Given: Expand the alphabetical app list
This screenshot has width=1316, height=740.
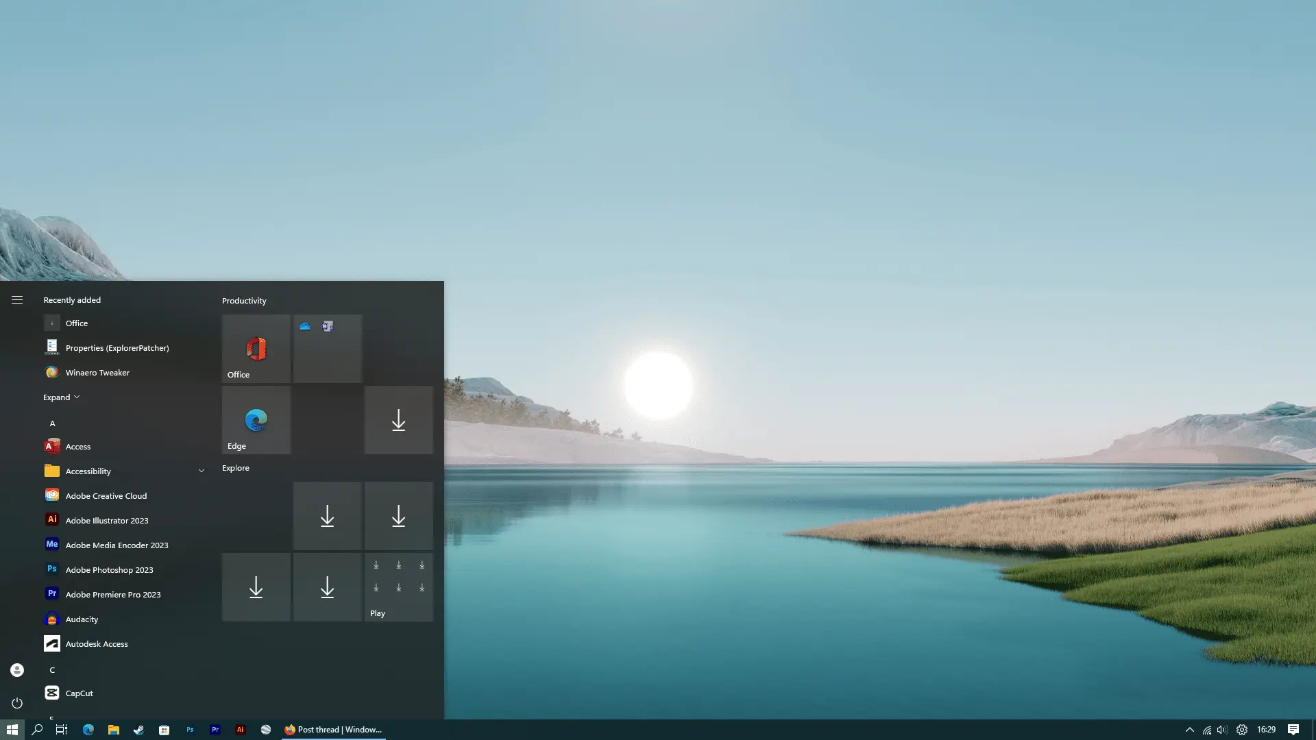Looking at the screenshot, I should coord(60,397).
